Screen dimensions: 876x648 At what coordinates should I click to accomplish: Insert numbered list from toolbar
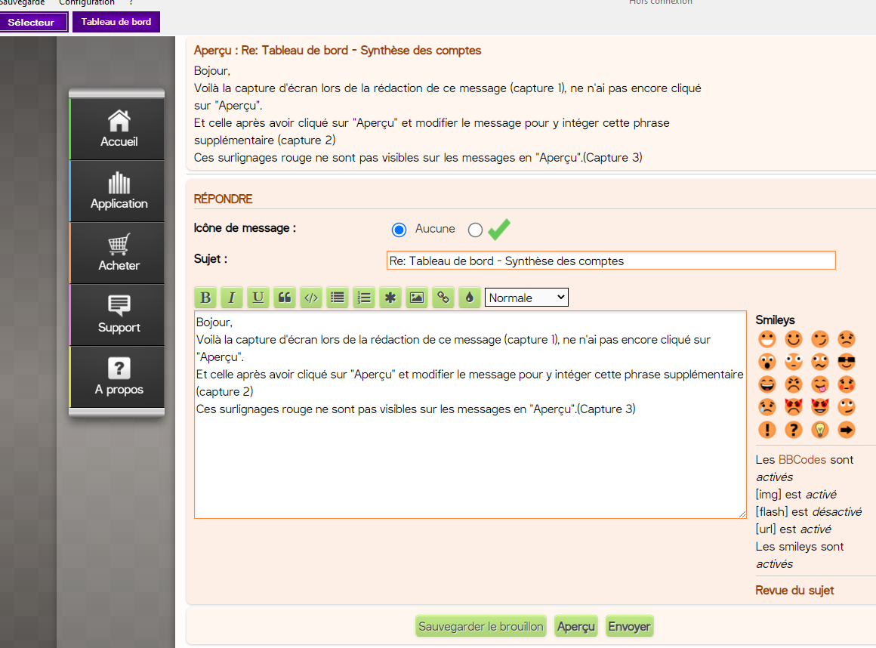coord(364,298)
